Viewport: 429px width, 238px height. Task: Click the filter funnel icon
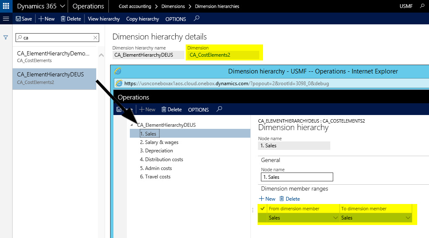tap(6, 37)
